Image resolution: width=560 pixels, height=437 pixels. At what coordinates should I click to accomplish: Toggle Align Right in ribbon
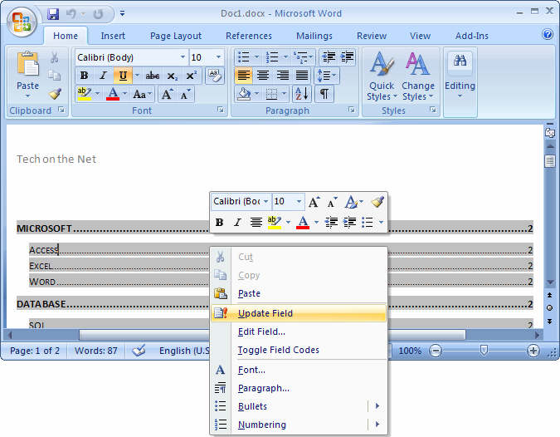(283, 76)
